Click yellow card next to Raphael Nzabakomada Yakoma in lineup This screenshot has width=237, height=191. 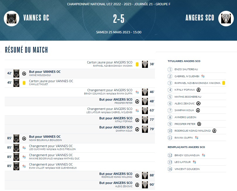(224, 83)
